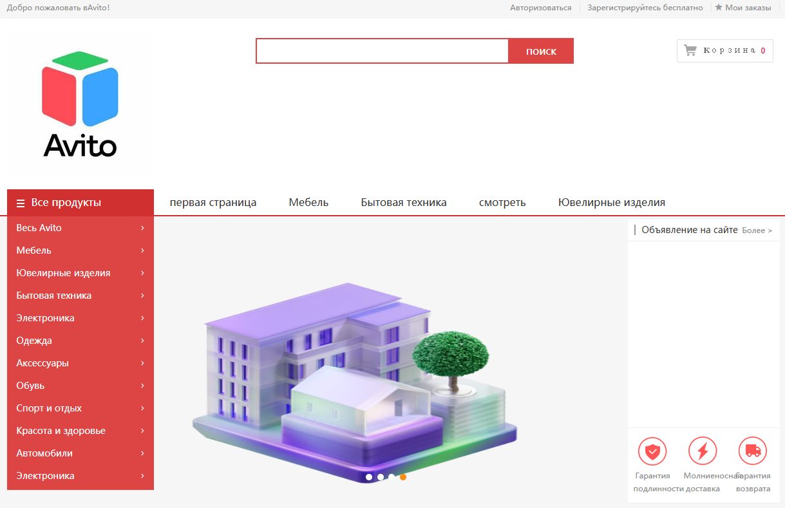Screen dimensions: 785x508
Task: Click the red ПОИСК button
Action: [x=541, y=51]
